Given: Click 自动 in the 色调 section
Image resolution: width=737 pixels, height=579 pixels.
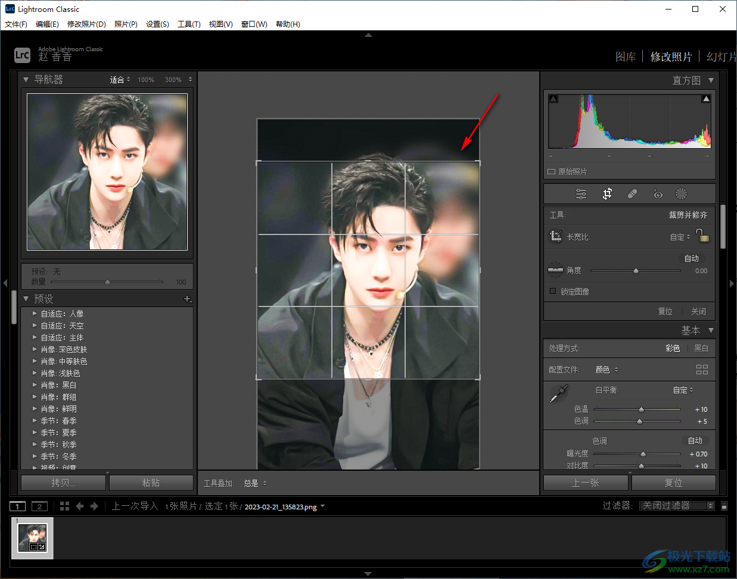Looking at the screenshot, I should (x=695, y=440).
